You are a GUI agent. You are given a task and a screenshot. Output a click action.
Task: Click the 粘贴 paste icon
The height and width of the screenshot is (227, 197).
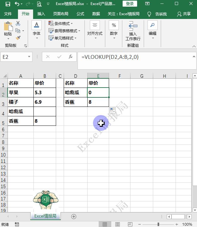pos(8,26)
